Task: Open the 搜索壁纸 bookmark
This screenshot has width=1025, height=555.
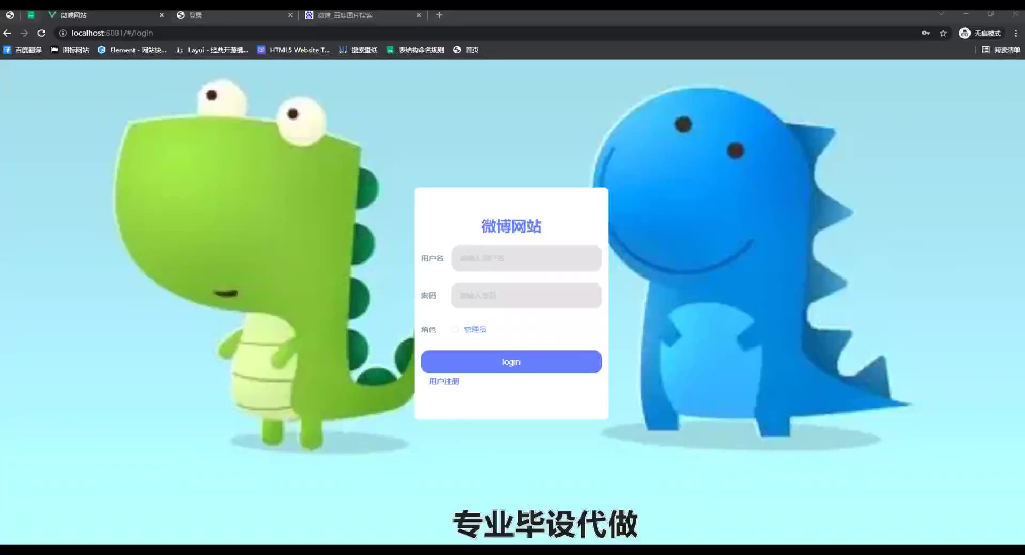Action: 358,50
